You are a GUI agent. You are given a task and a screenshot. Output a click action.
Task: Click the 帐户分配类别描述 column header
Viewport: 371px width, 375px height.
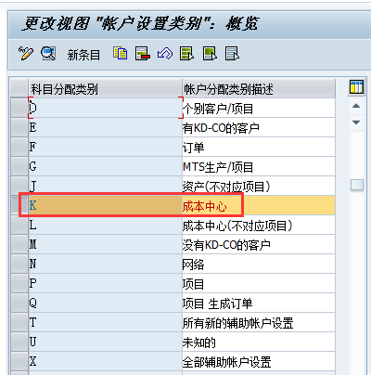(259, 89)
